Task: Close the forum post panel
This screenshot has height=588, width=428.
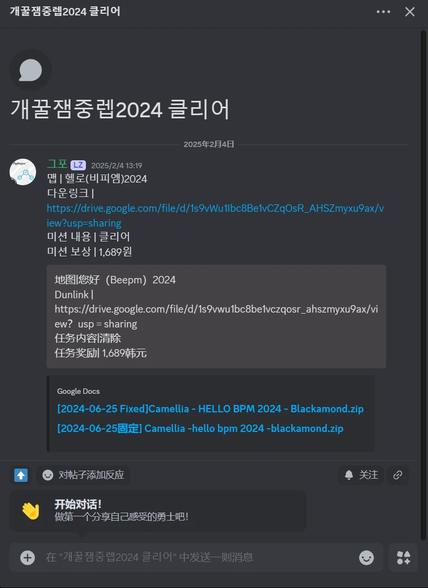Action: tap(409, 12)
